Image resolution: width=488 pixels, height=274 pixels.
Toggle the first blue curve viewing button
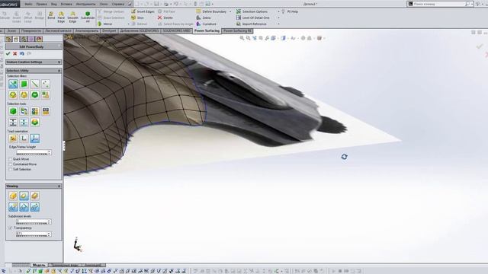pos(13,207)
